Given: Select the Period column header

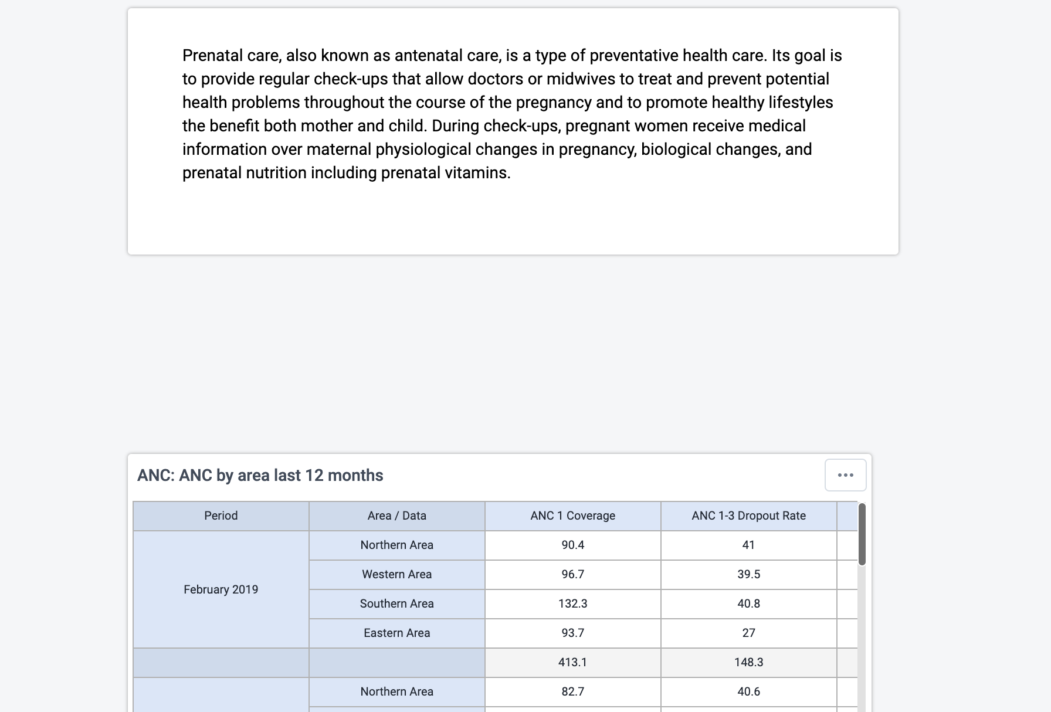Looking at the screenshot, I should click(221, 516).
